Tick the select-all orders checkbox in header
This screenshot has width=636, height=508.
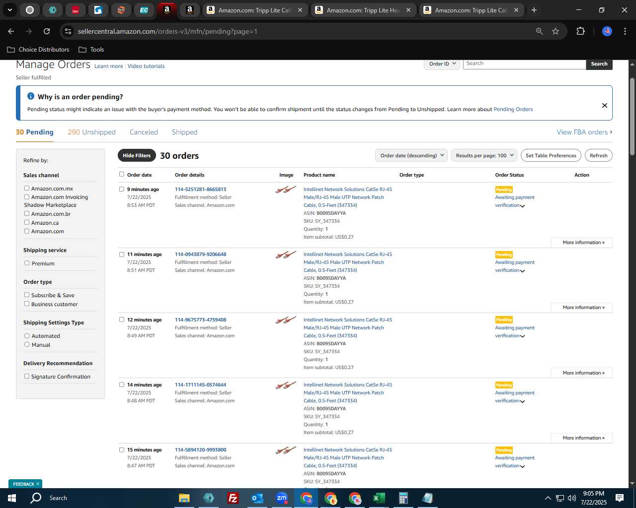(x=122, y=174)
